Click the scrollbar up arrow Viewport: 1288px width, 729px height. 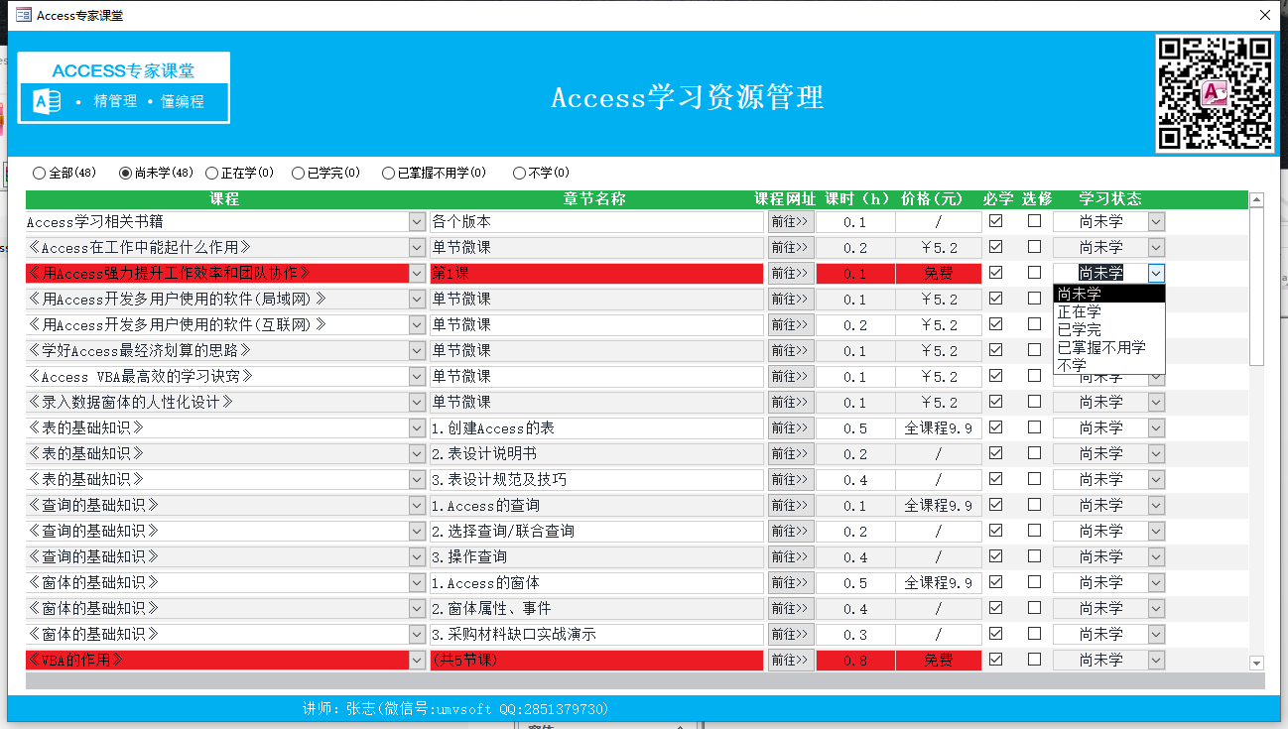(1256, 199)
